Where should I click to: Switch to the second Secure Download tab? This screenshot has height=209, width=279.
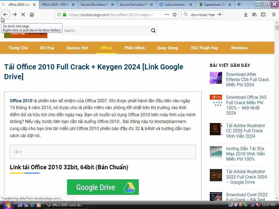pyautogui.click(x=134, y=5)
